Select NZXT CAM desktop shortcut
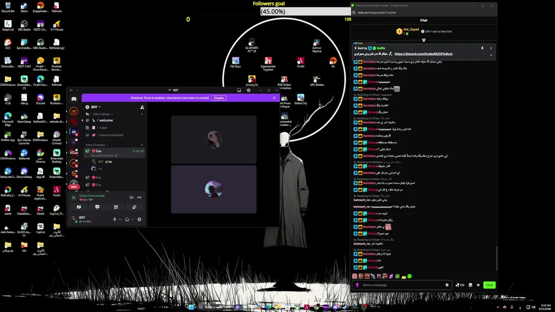The image size is (555, 312). tap(24, 63)
